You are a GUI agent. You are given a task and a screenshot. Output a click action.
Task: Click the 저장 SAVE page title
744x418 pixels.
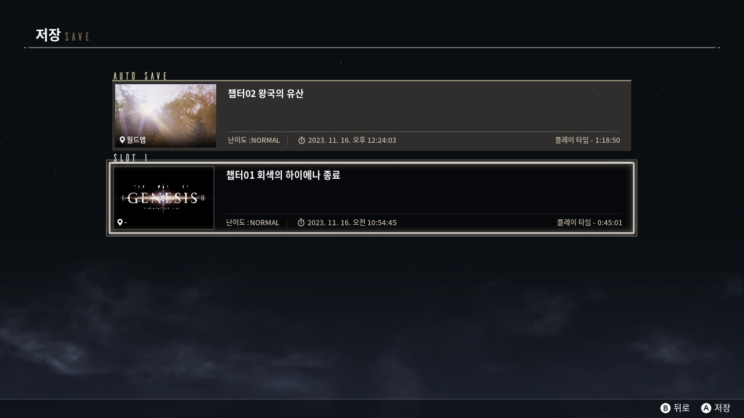[x=62, y=35]
